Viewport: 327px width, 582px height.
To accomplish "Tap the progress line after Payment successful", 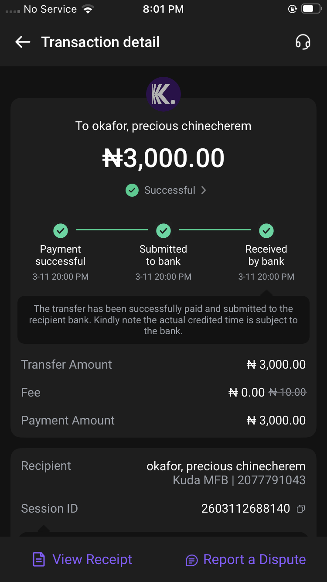I will [112, 229].
